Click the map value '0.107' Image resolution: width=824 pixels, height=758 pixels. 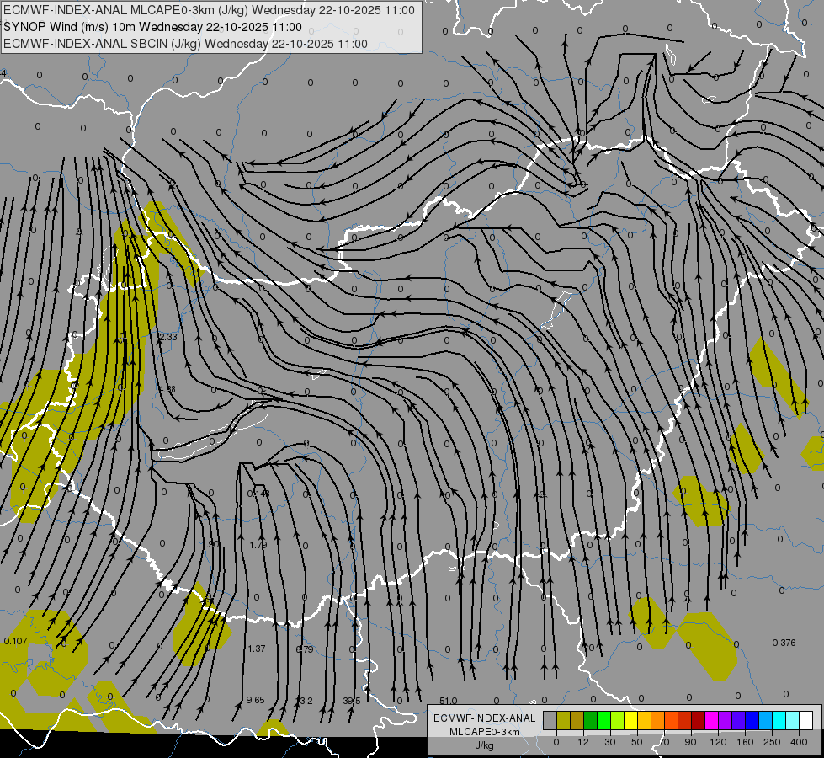tap(15, 641)
